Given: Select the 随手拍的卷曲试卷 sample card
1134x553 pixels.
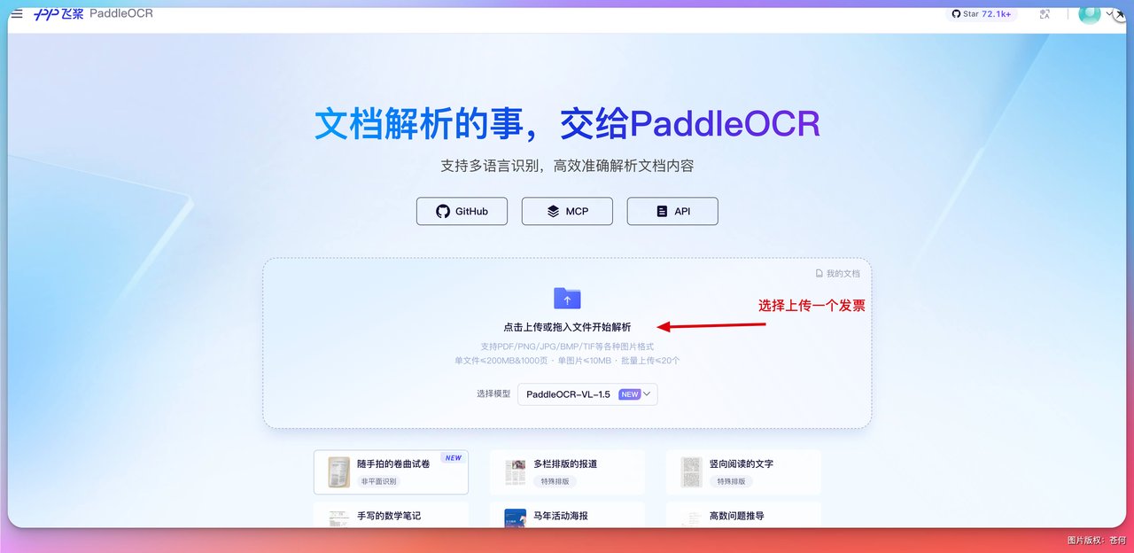Looking at the screenshot, I should coord(391,471).
